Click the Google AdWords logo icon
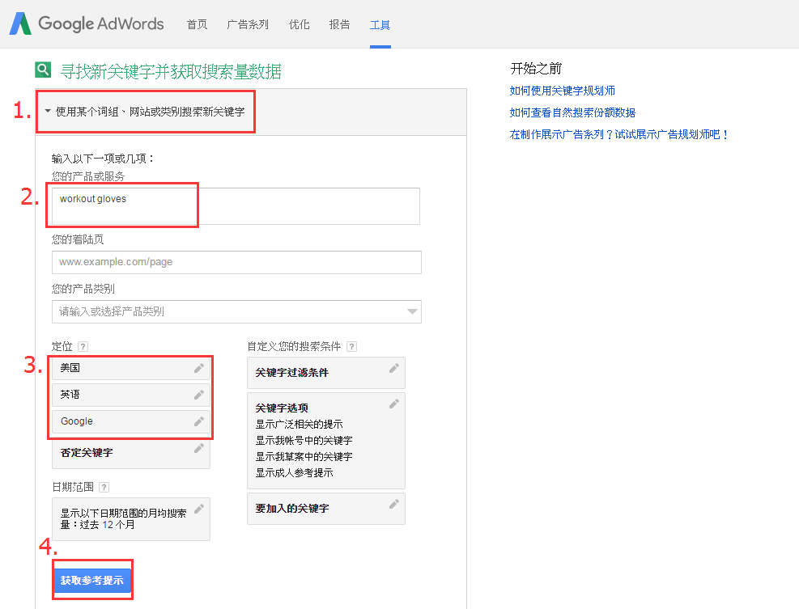799x609 pixels. point(20,23)
